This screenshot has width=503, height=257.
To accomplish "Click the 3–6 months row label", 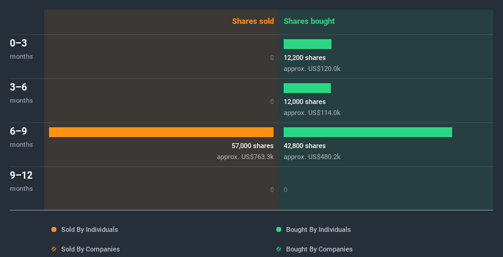I will coord(21,93).
